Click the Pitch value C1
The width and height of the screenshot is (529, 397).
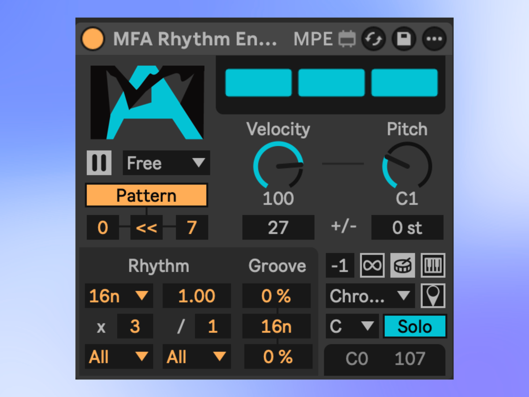click(x=407, y=199)
